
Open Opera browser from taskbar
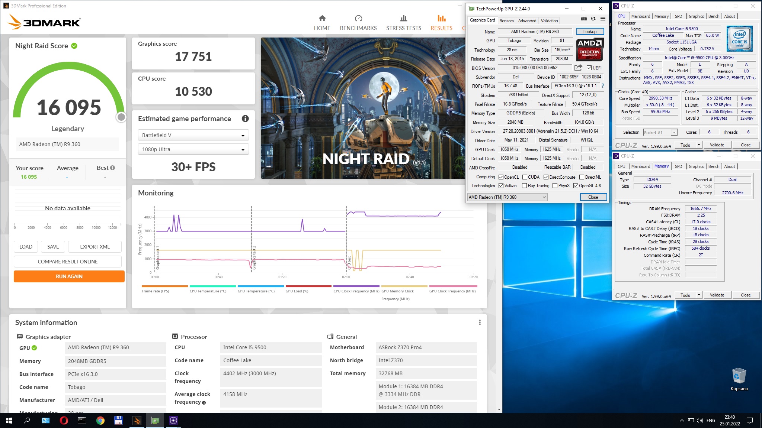64,421
